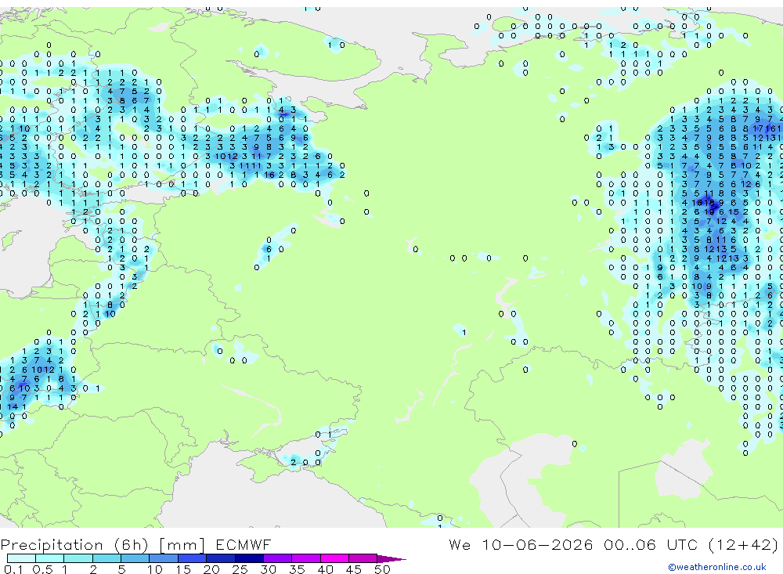Click the 25–30 mm navy legend segment

(250, 558)
